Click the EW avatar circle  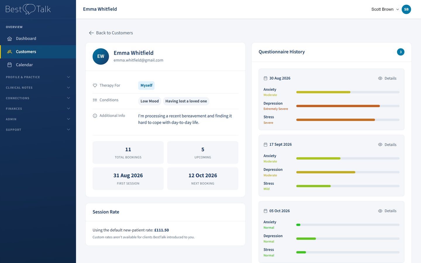click(x=101, y=56)
